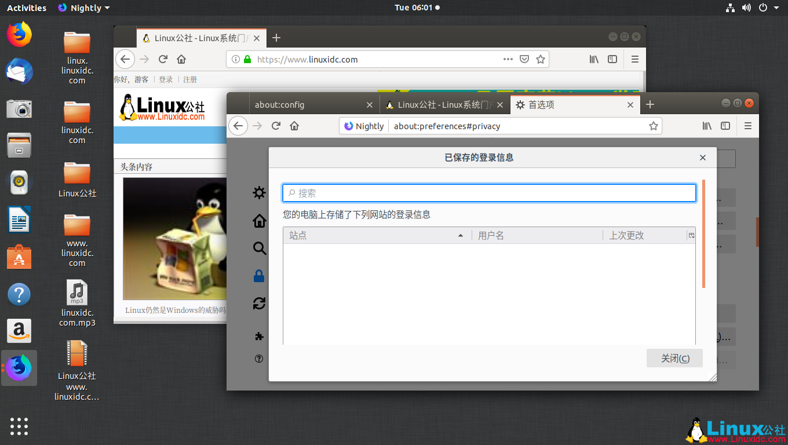Reload page in background Firefox window
The width and height of the screenshot is (788, 445).
[163, 59]
